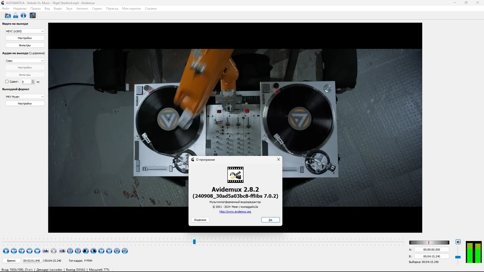This screenshot has height=272, width=484.
Task: Open the HEVC (x265) video codec dropdown
Action: (25, 31)
